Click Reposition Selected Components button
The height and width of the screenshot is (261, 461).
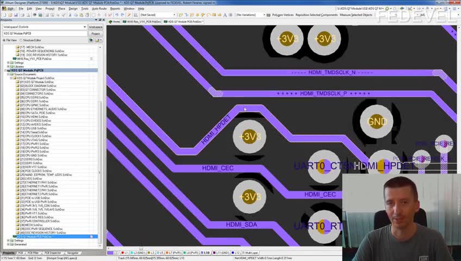click(x=316, y=15)
